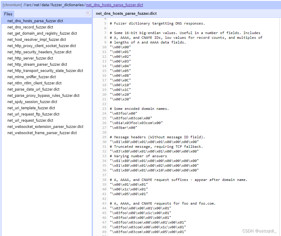
Task: Navigate to data folder in breadcrumb
Action: [x=45, y=5]
